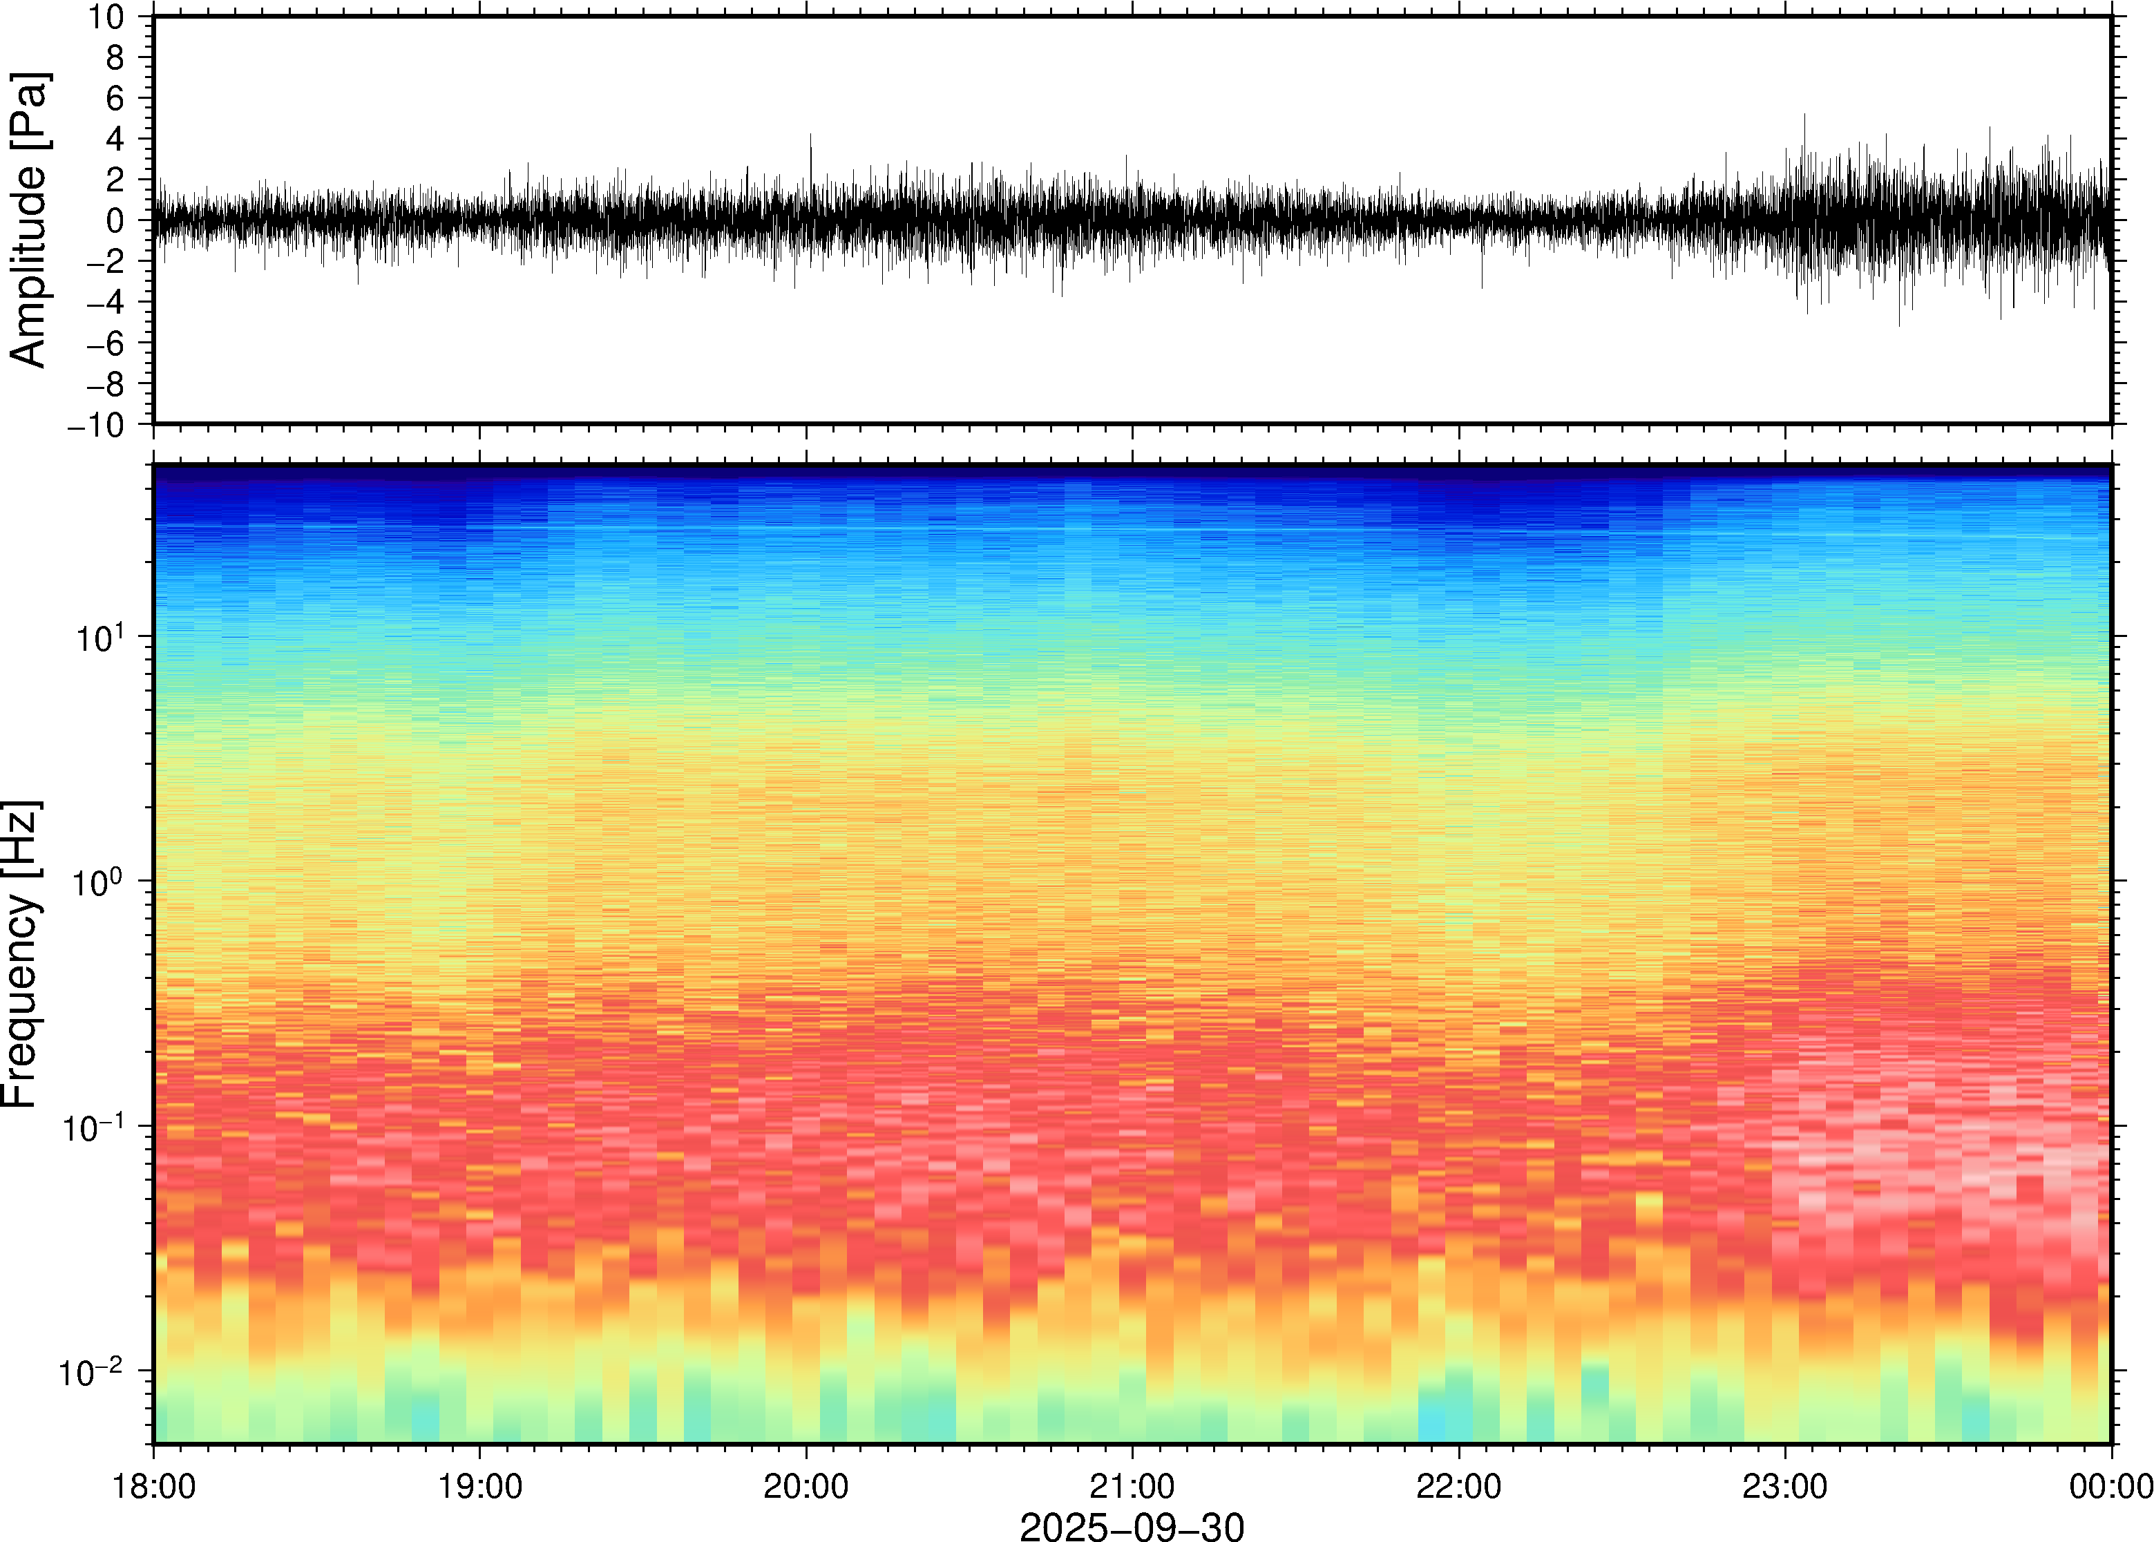This screenshot has width=2154, height=1542.
Task: Click the -10 amplitude tick label
Action: [95, 424]
